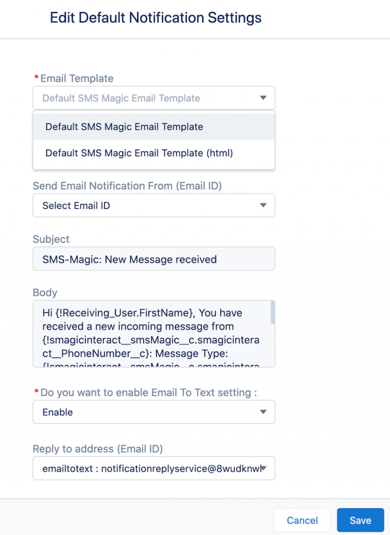The width and height of the screenshot is (390, 535).
Task: Cancel editing notification settings
Action: tap(302, 520)
